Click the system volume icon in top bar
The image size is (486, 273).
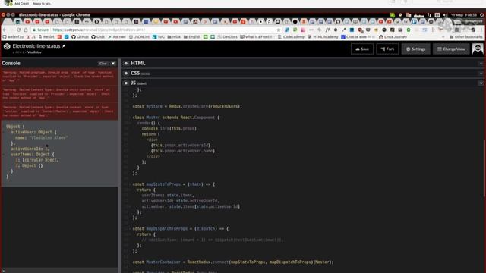446,15
